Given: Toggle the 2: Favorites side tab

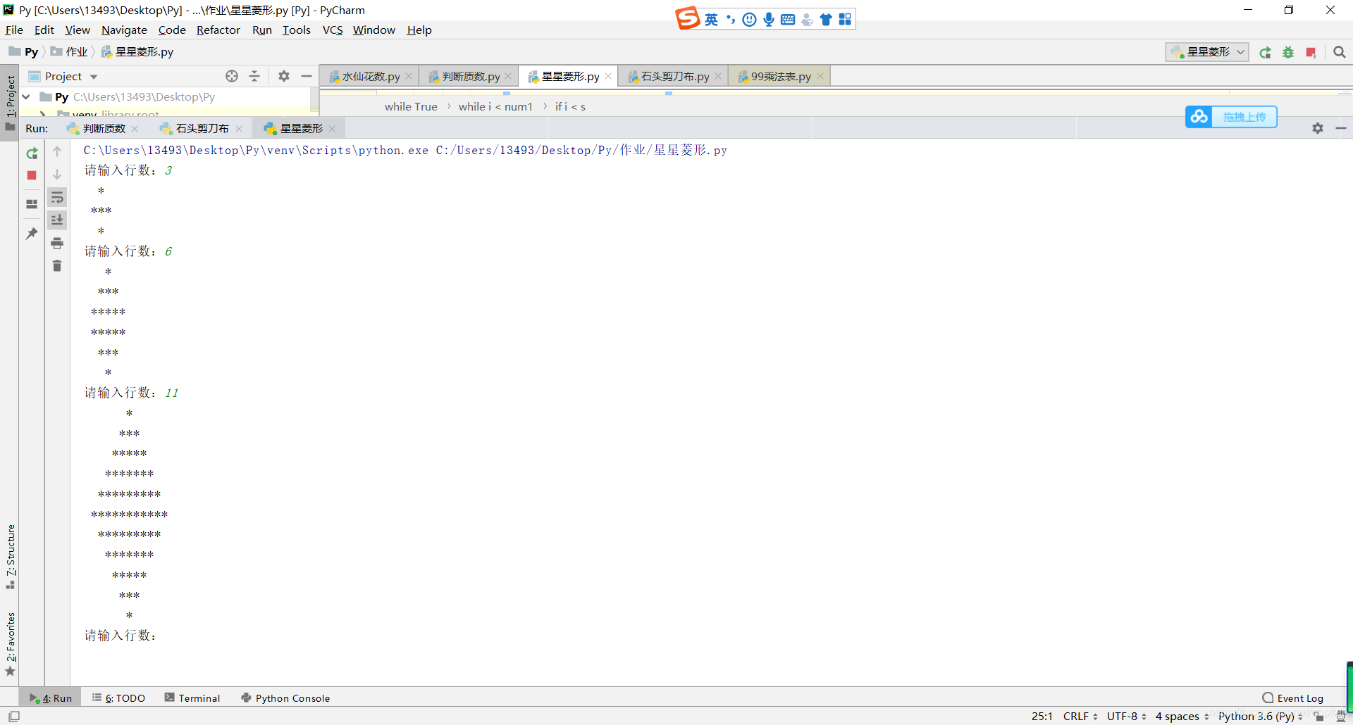Looking at the screenshot, I should click(x=10, y=644).
